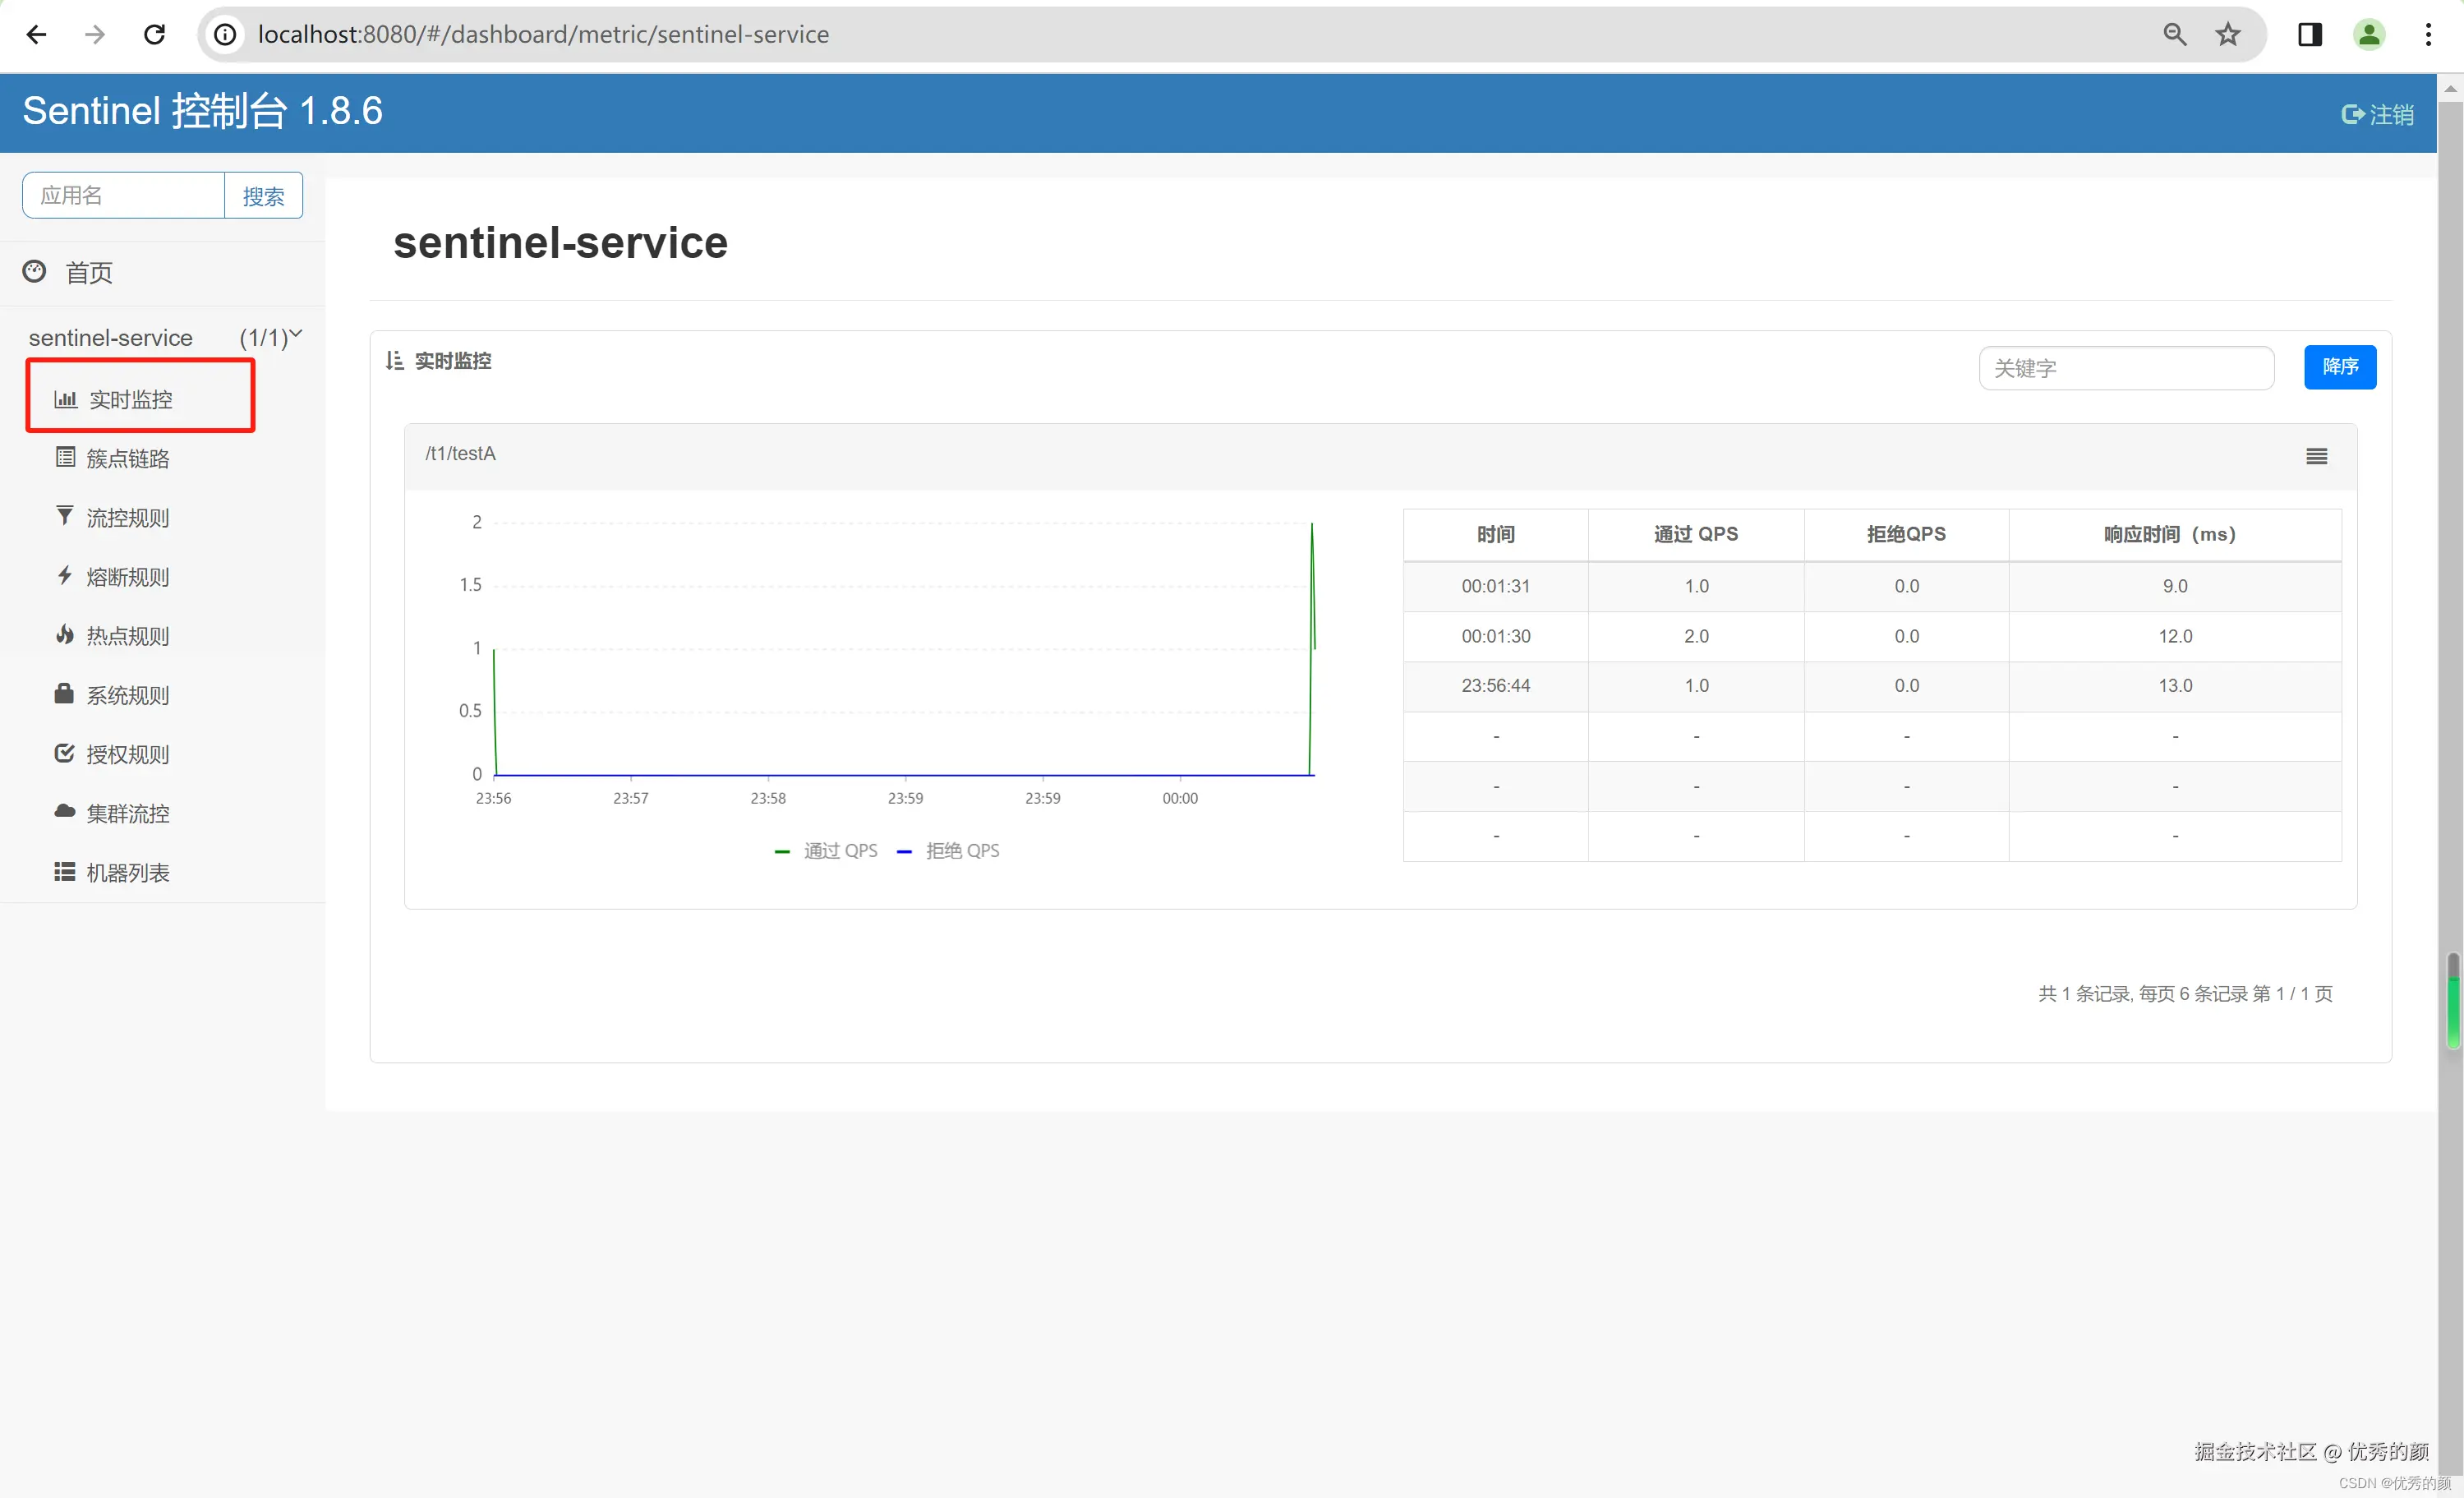
Task: Click the 首页 dashboard icon
Action: point(35,271)
